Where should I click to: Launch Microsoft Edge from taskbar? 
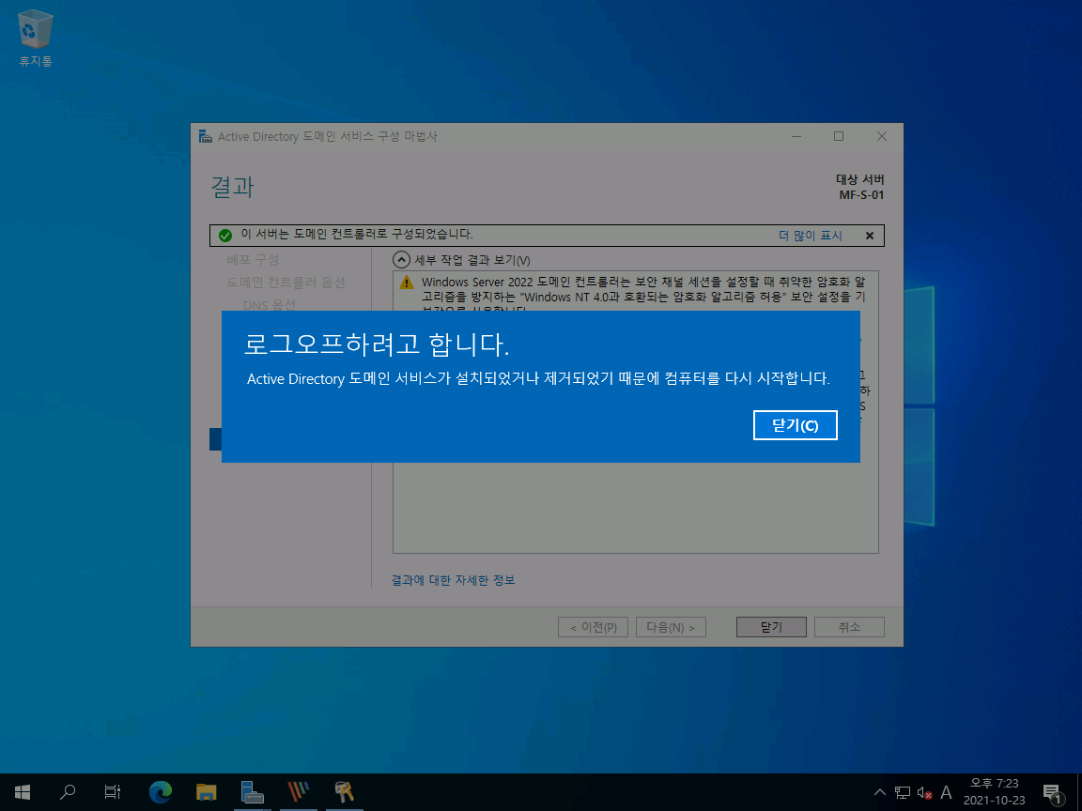point(160,792)
